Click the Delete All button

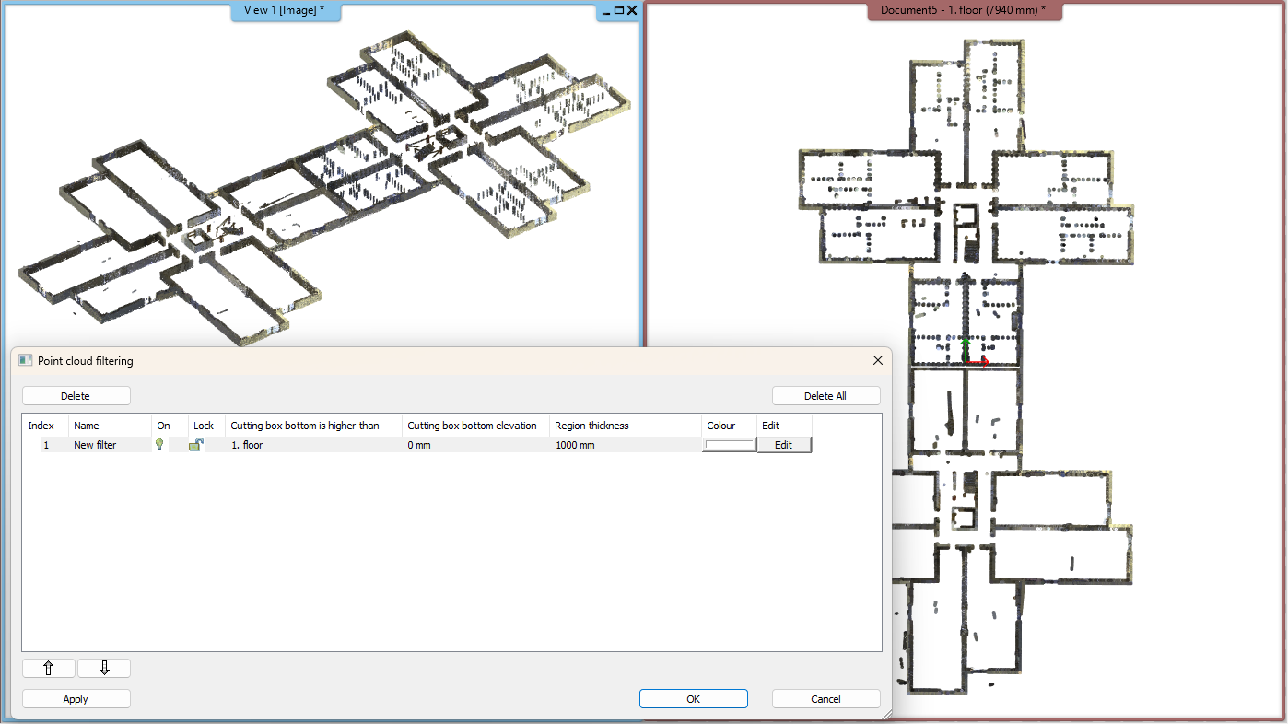pos(825,396)
